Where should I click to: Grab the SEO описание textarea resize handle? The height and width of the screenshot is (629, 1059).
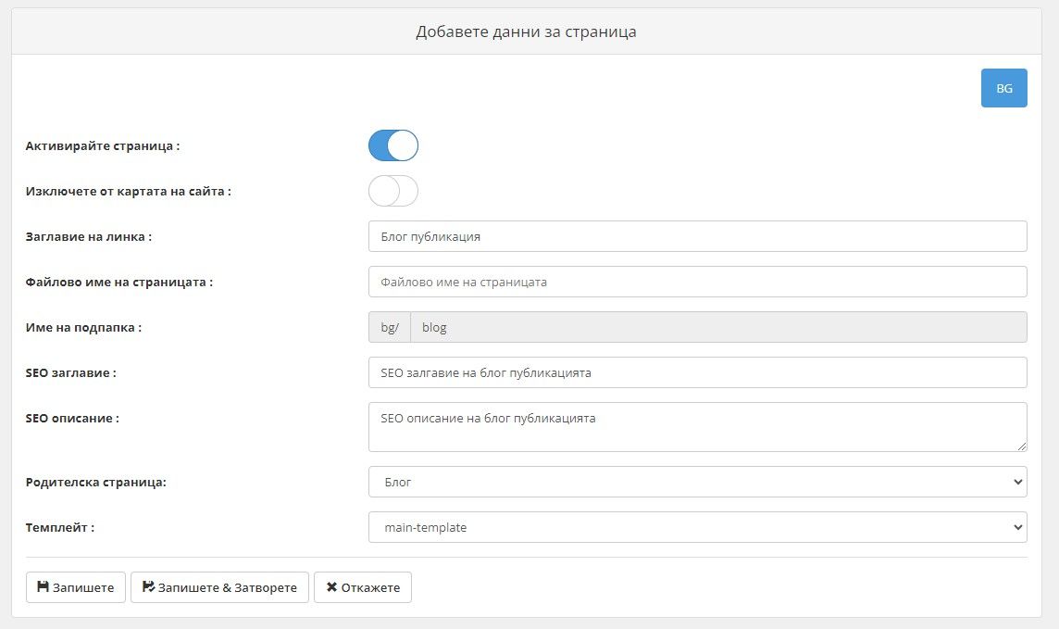click(x=1022, y=447)
